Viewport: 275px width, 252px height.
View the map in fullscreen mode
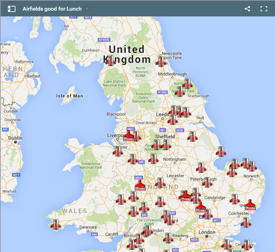pos(264,9)
